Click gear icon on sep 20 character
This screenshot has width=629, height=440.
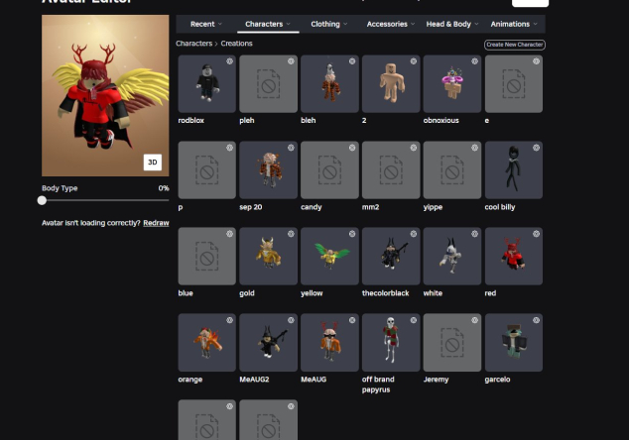tap(291, 148)
